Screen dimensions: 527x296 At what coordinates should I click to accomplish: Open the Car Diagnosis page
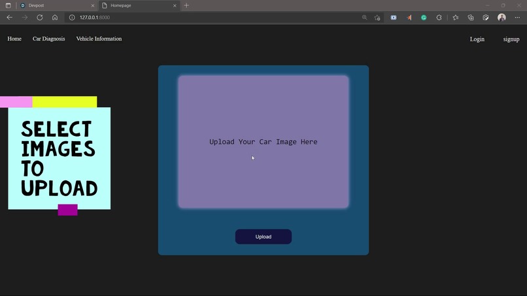49,39
